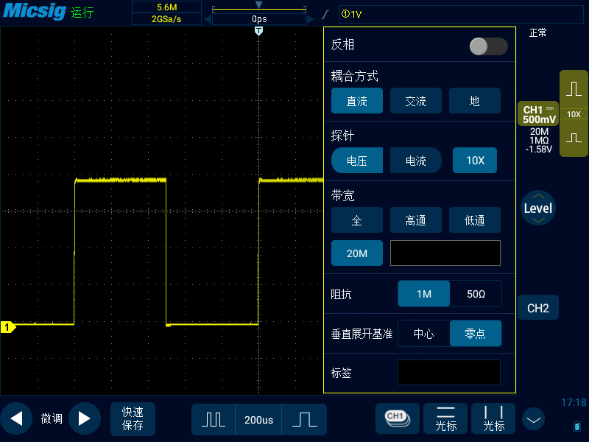Tap the 运行 run status indicator
Screen dimensions: 589x442
[82, 13]
